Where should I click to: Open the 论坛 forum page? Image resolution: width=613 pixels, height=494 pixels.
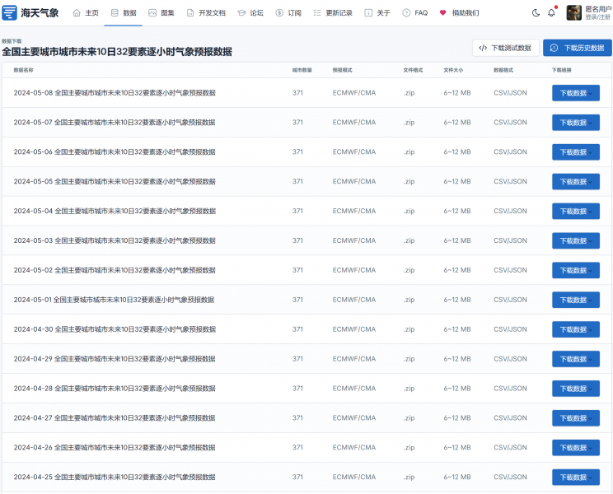[x=250, y=13]
